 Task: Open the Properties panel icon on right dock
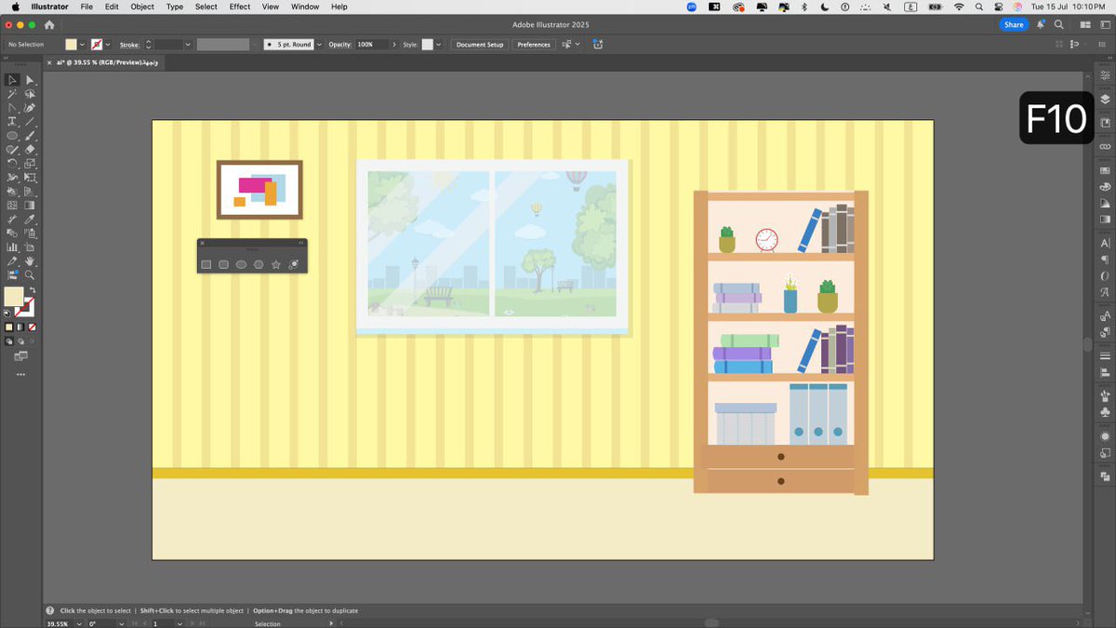(1105, 74)
